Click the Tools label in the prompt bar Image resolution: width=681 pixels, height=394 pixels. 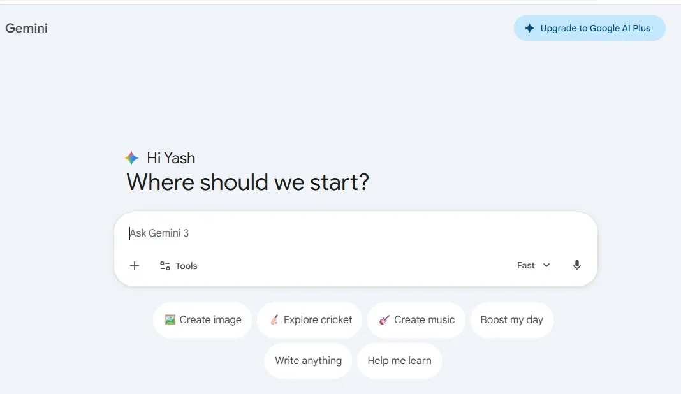pyautogui.click(x=186, y=265)
